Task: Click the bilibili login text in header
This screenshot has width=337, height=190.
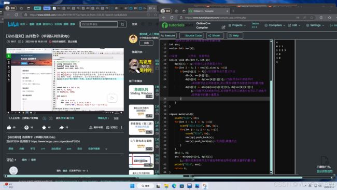Action: [x=135, y=24]
